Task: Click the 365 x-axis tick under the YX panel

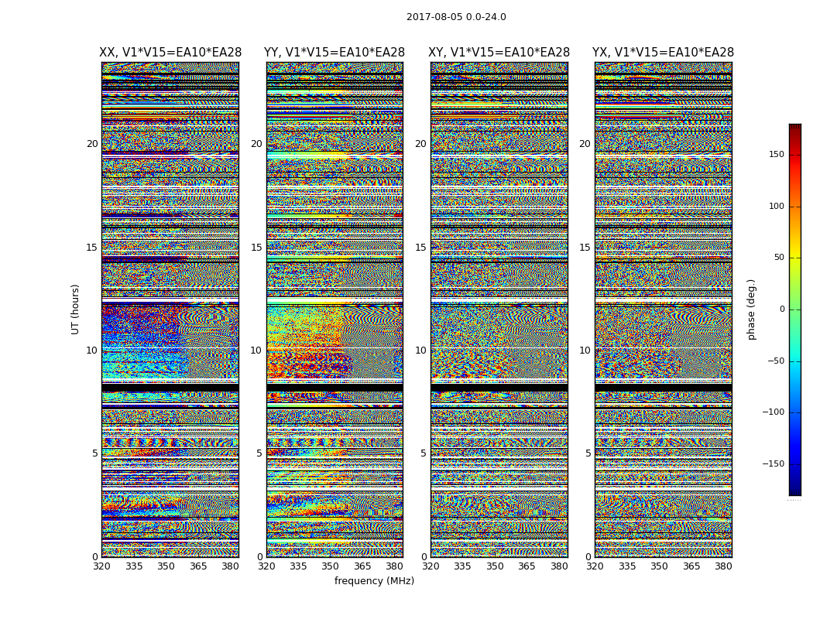Action: pyautogui.click(x=691, y=566)
